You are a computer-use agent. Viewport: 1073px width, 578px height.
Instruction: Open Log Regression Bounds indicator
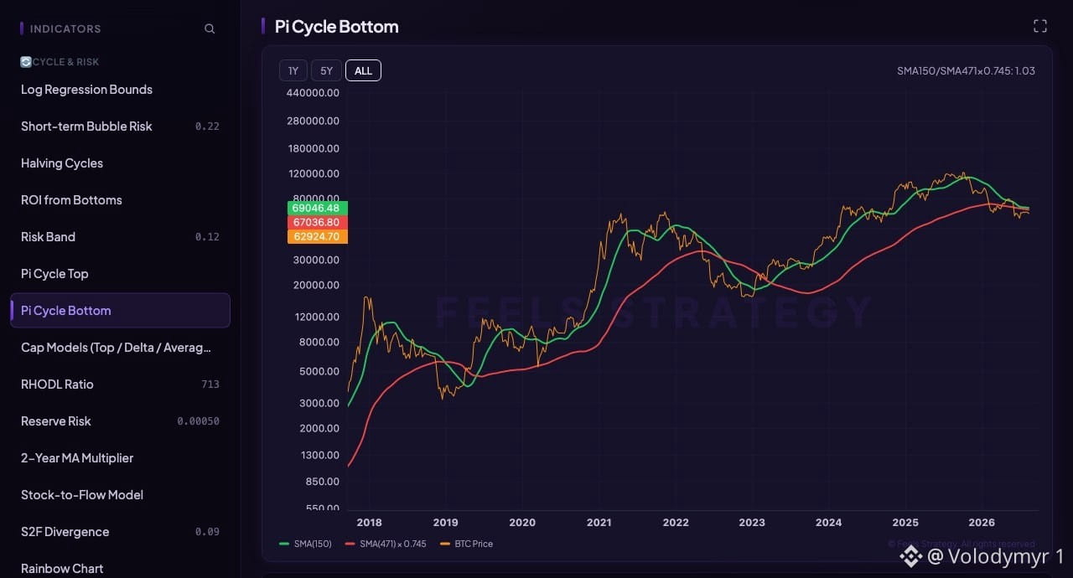click(x=120, y=90)
